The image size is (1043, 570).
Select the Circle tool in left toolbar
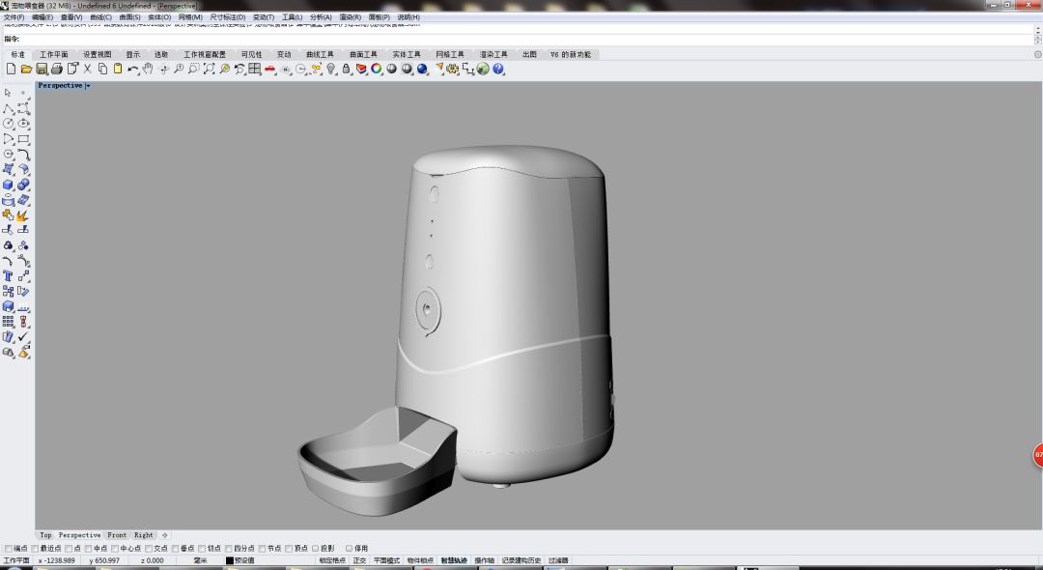click(8, 124)
